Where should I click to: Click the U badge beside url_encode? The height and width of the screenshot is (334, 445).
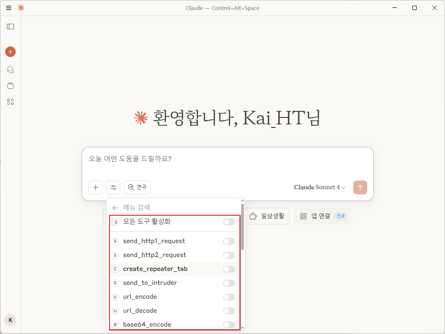(x=115, y=297)
